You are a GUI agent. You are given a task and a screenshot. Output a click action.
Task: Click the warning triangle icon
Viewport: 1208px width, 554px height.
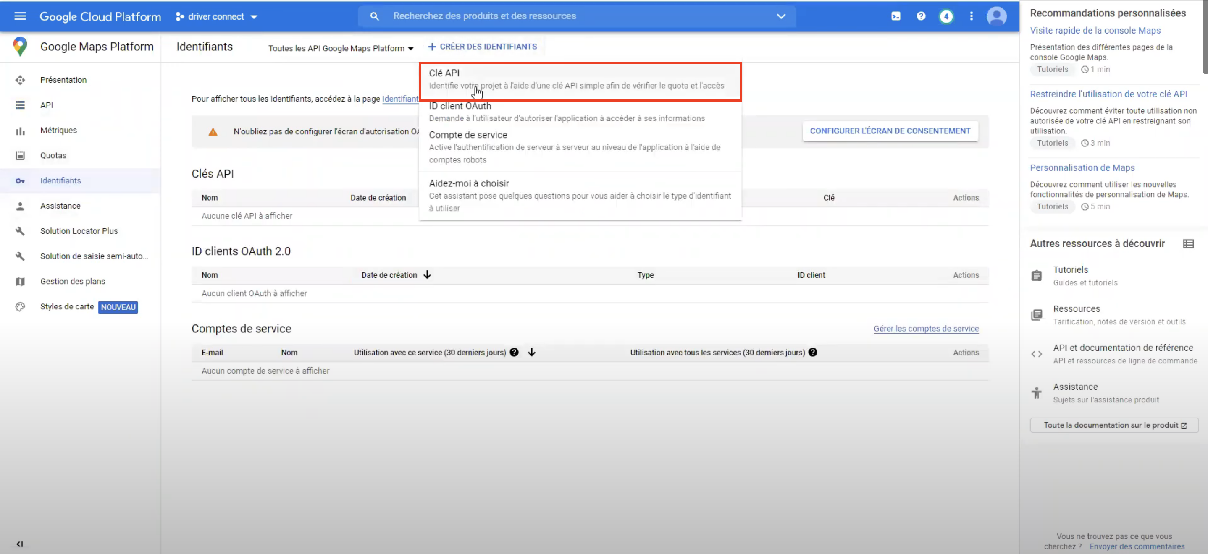coord(213,132)
